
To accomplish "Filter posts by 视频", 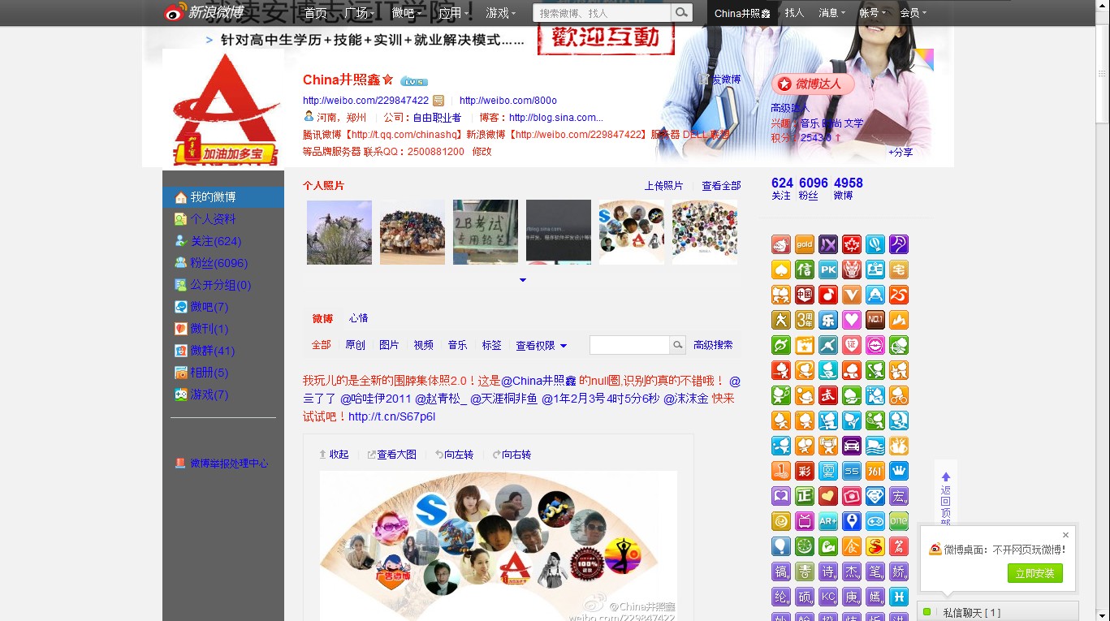I will (x=423, y=345).
